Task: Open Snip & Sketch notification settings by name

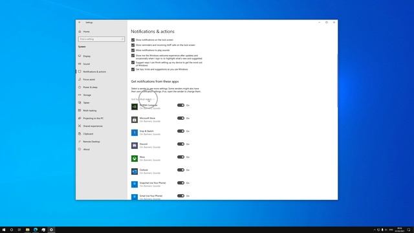Action: tap(147, 131)
